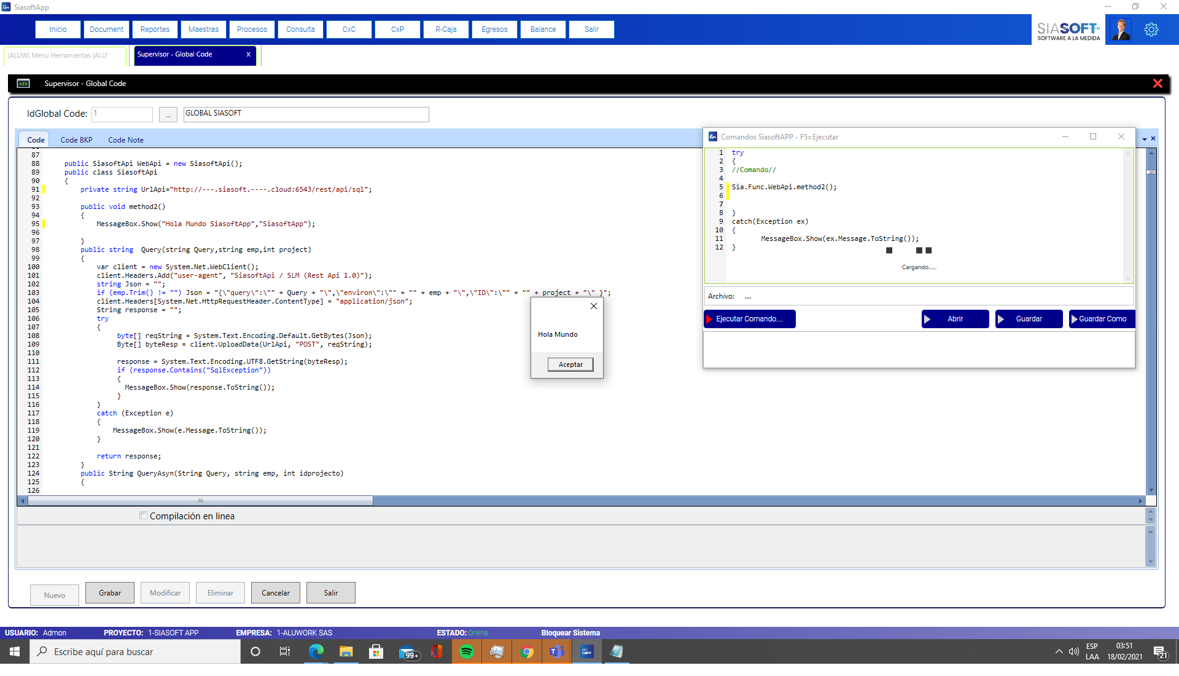The height and width of the screenshot is (676, 1179).
Task: Click the green code icon beside Supervisor - Global Code
Action: pos(23,84)
